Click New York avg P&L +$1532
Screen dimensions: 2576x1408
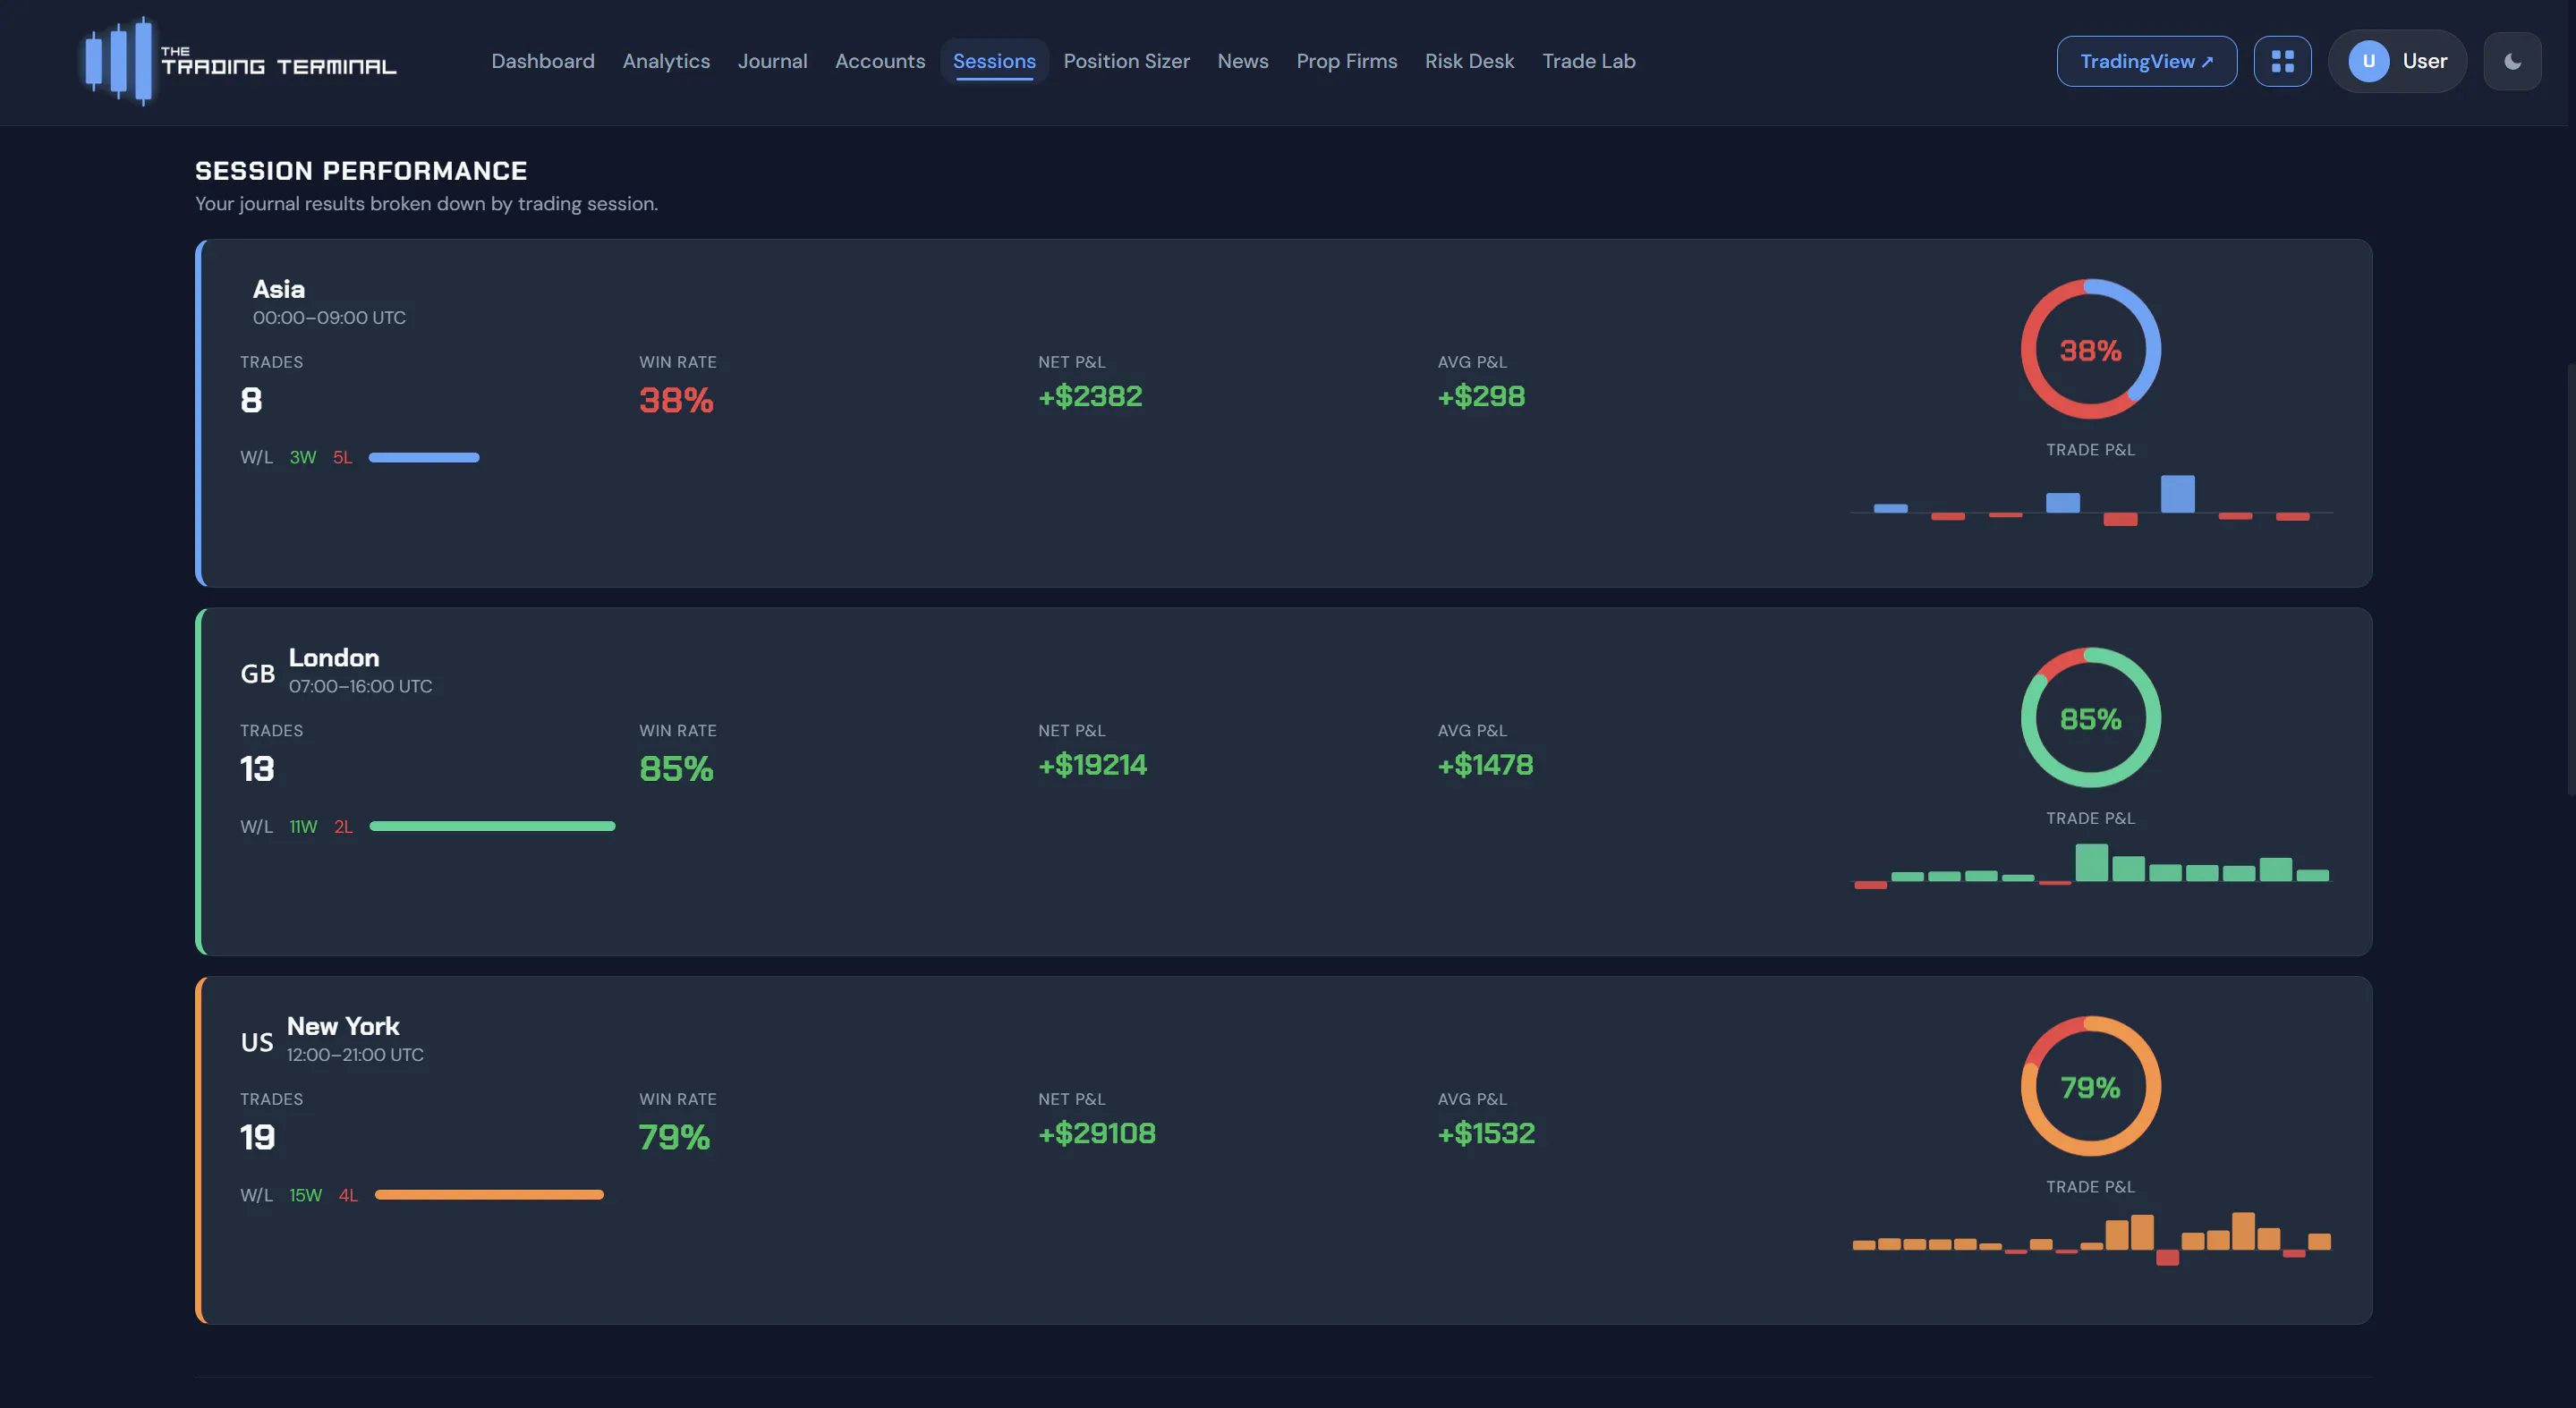pos(1486,1133)
